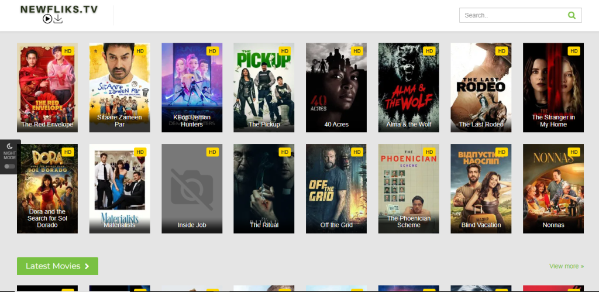Click the green search magnifier icon
The height and width of the screenshot is (292, 599).
572,15
